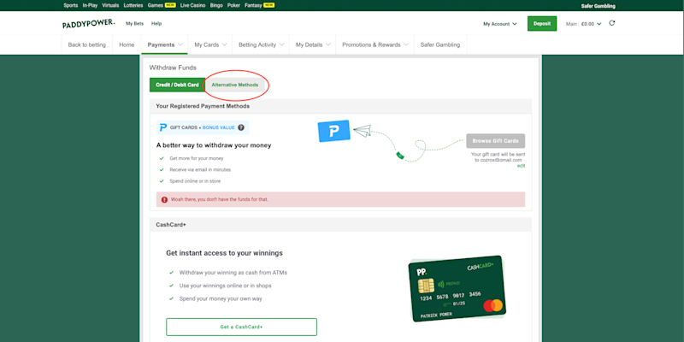Open Poker section
Image resolution: width=684 pixels, height=342 pixels.
point(233,6)
